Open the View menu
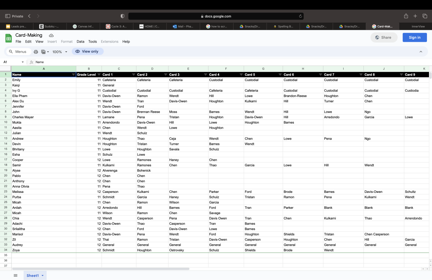 39,42
